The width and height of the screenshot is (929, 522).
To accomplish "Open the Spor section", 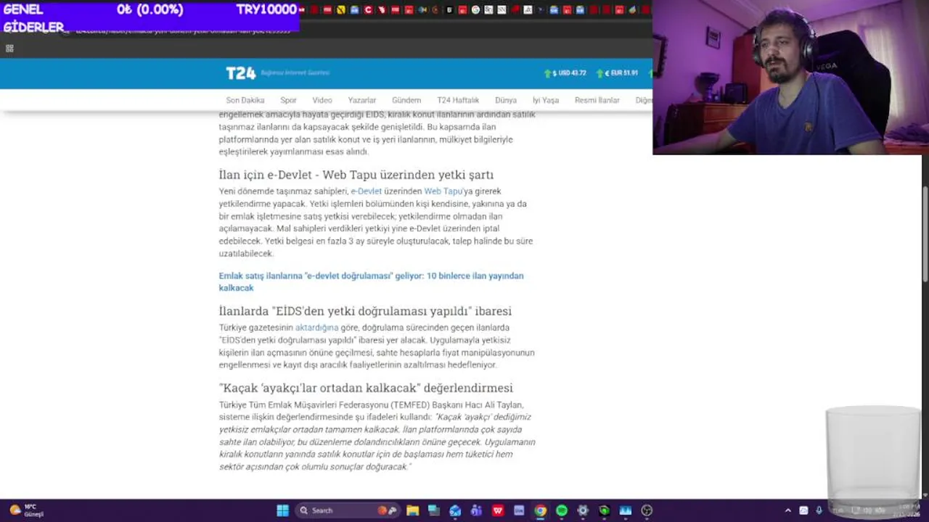I will pyautogui.click(x=288, y=100).
